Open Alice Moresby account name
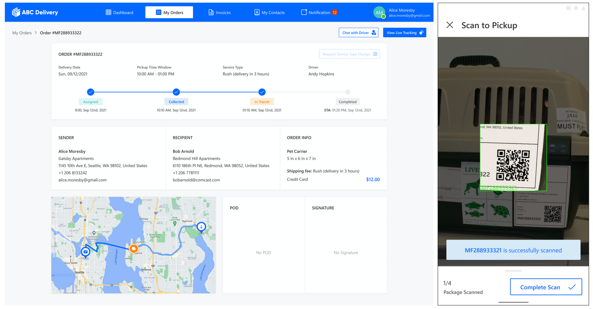This screenshot has height=309, width=593. pyautogui.click(x=402, y=10)
